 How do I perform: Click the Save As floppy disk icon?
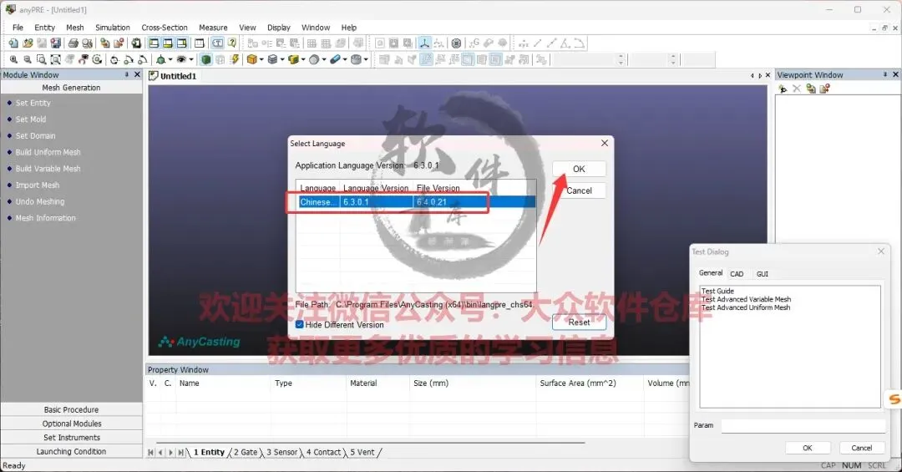coord(56,43)
